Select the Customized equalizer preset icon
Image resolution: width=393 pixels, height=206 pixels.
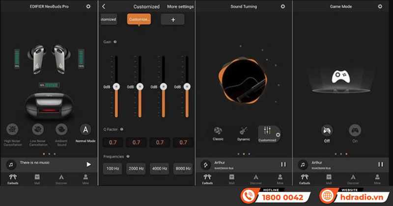point(267,131)
